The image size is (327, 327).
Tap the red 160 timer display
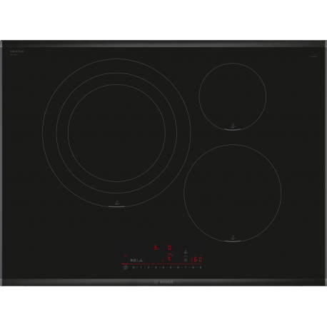pos(196,259)
